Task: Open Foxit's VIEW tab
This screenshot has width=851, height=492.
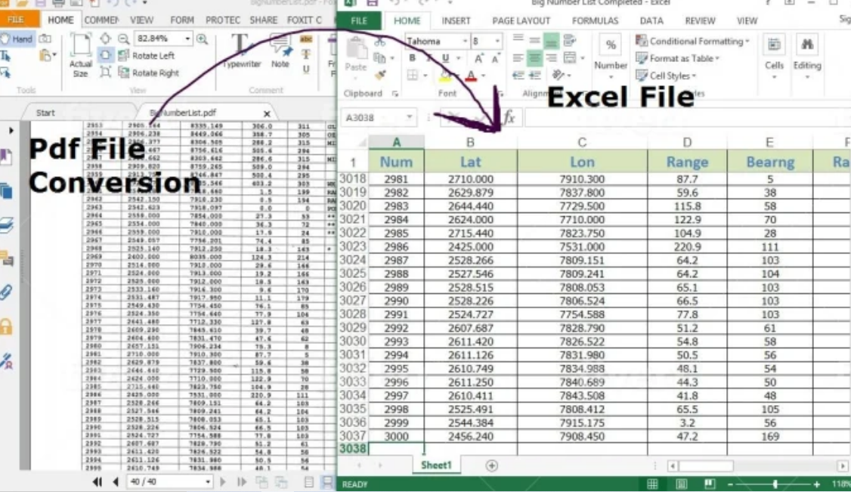Action: tap(142, 20)
